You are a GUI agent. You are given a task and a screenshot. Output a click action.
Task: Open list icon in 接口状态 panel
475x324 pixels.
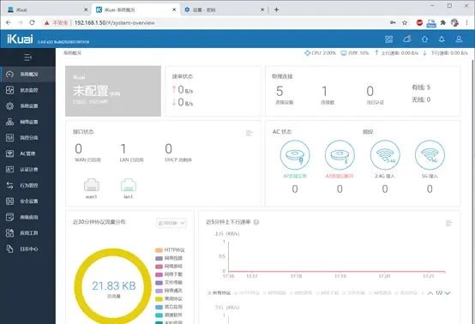click(249, 133)
